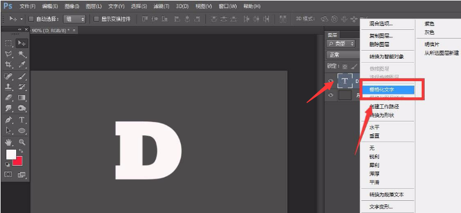
Task: Close the 90% (D, RGB/8) document tab
Action: point(74,30)
